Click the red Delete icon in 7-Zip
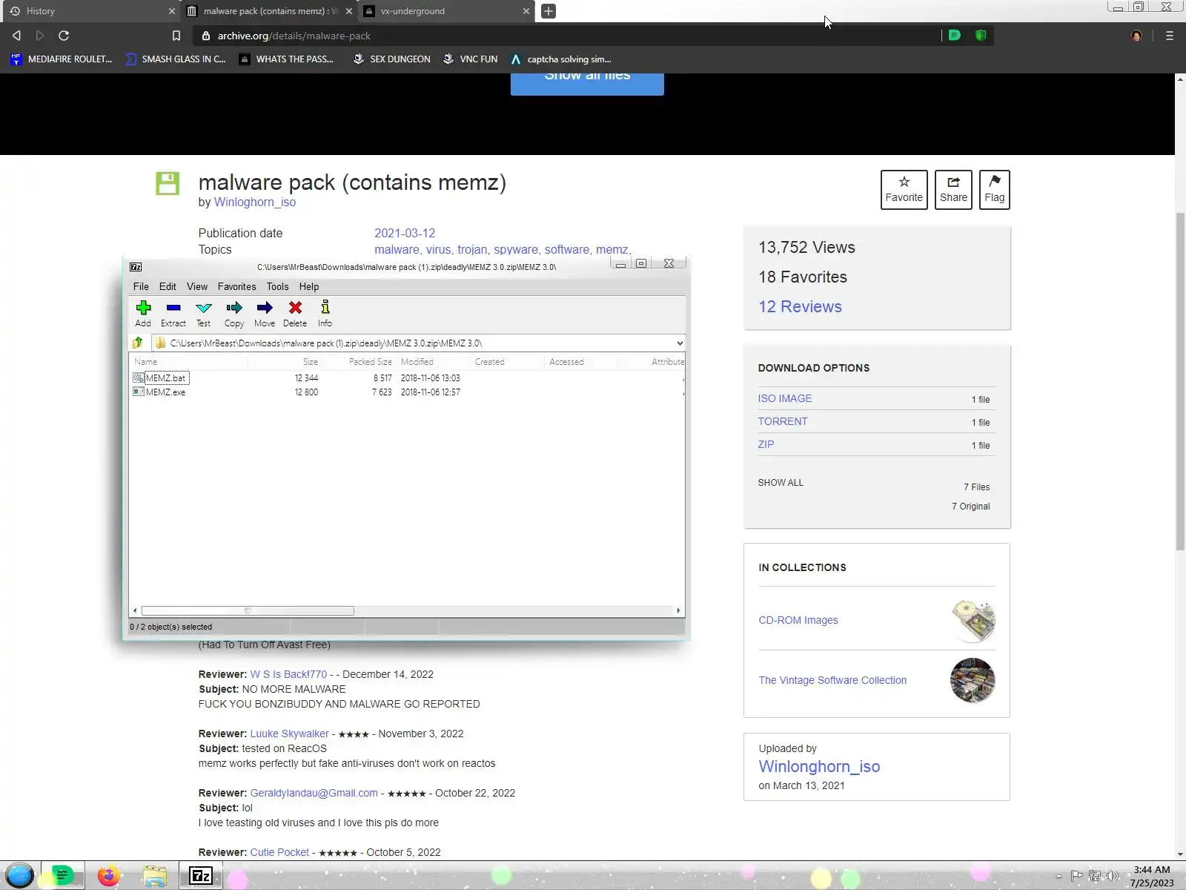The image size is (1186, 890). pyautogui.click(x=295, y=313)
